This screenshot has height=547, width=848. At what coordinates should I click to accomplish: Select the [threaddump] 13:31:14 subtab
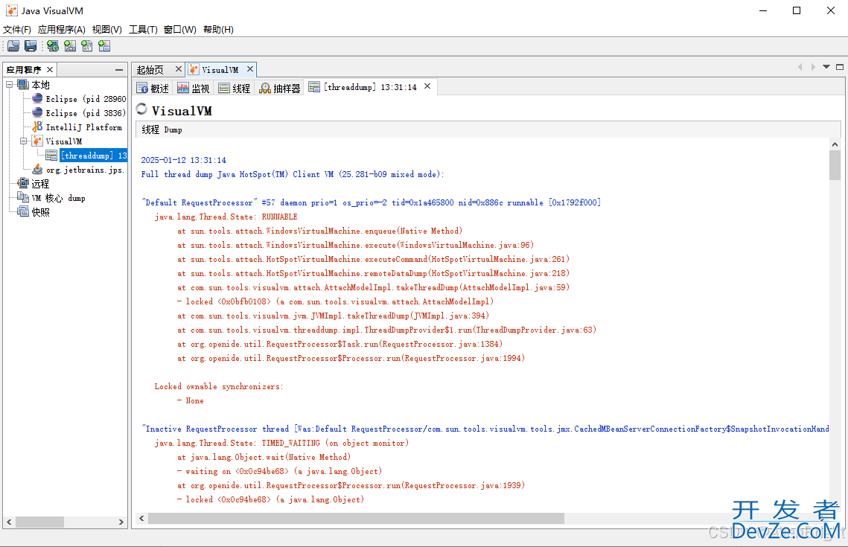click(x=370, y=87)
